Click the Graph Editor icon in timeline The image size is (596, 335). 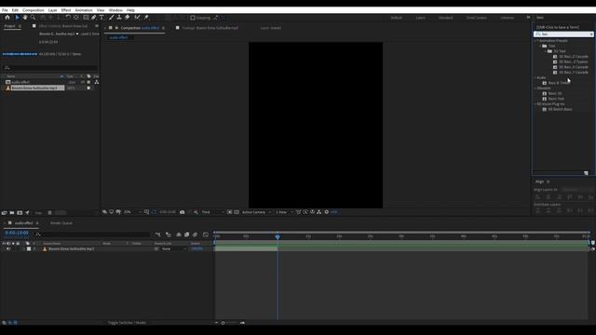(x=206, y=234)
